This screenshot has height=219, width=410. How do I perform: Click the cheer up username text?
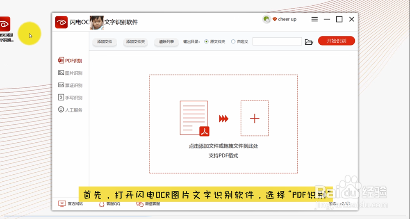click(x=287, y=19)
